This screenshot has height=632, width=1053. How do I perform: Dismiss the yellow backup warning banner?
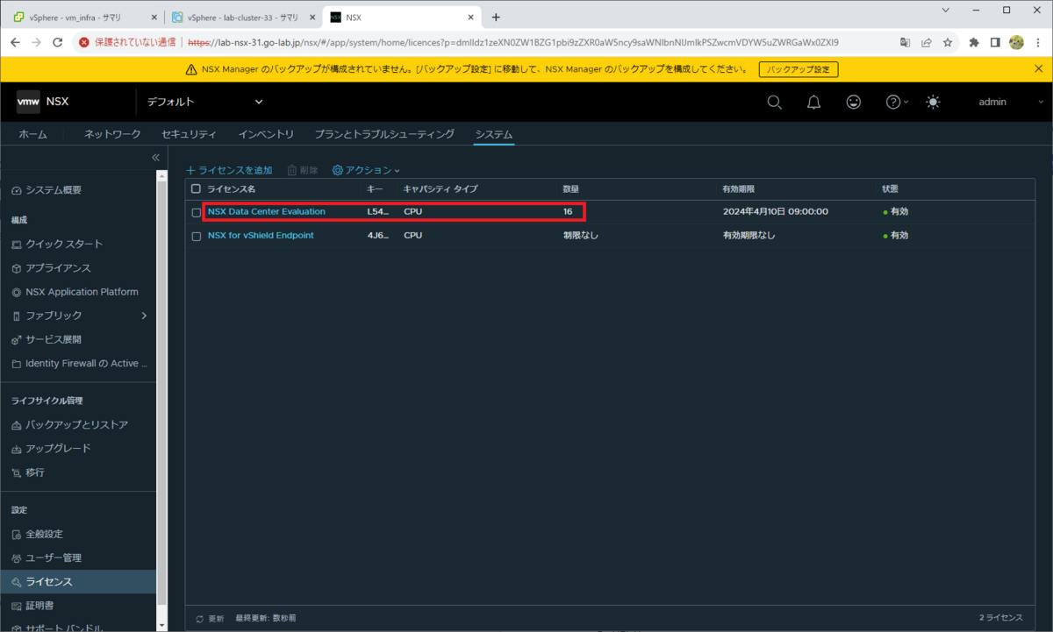(x=1039, y=68)
